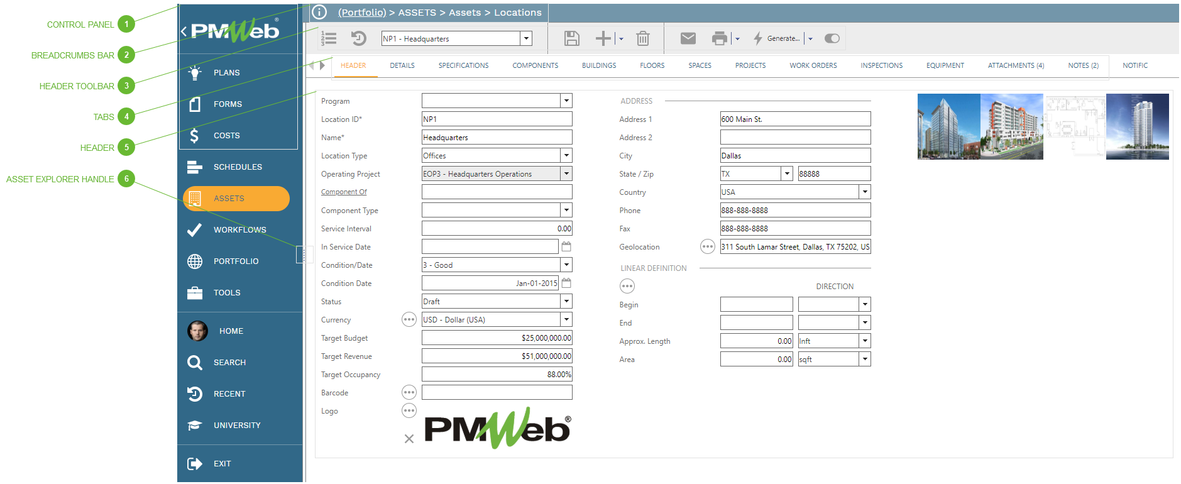Click the Save disk icon in toolbar
Image resolution: width=1181 pixels, height=484 pixels.
coord(571,38)
